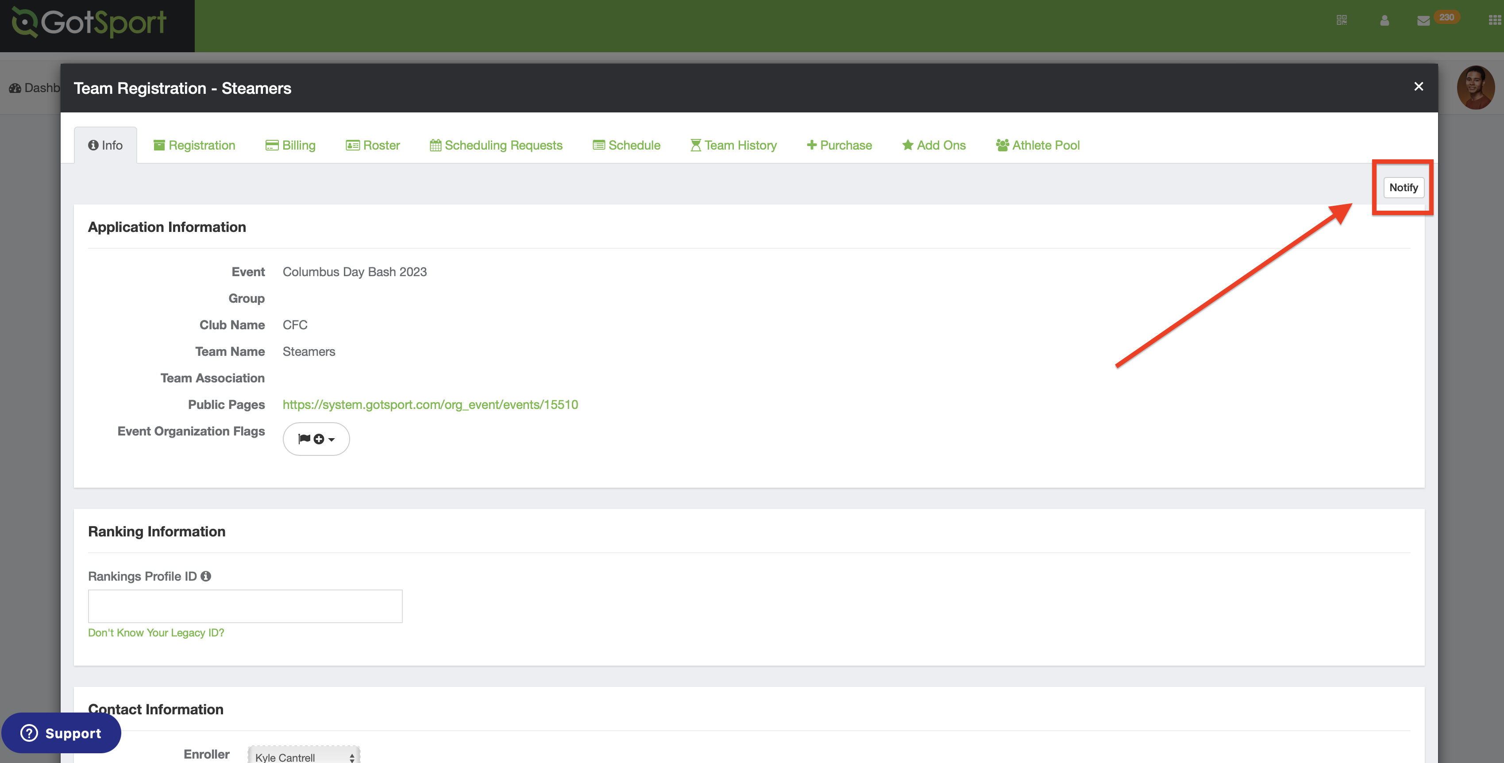Switch to the Schedule tab
This screenshot has height=763, width=1504.
pyautogui.click(x=626, y=145)
